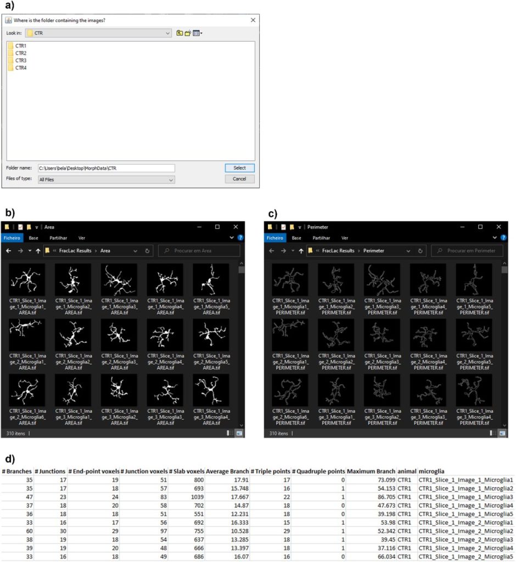
Task: Refresh the Area folder view
Action: [x=147, y=251]
